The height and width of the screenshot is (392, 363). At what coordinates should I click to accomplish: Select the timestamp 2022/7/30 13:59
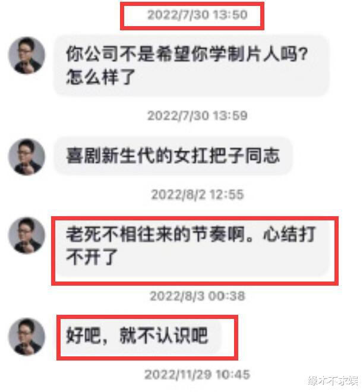coord(197,116)
